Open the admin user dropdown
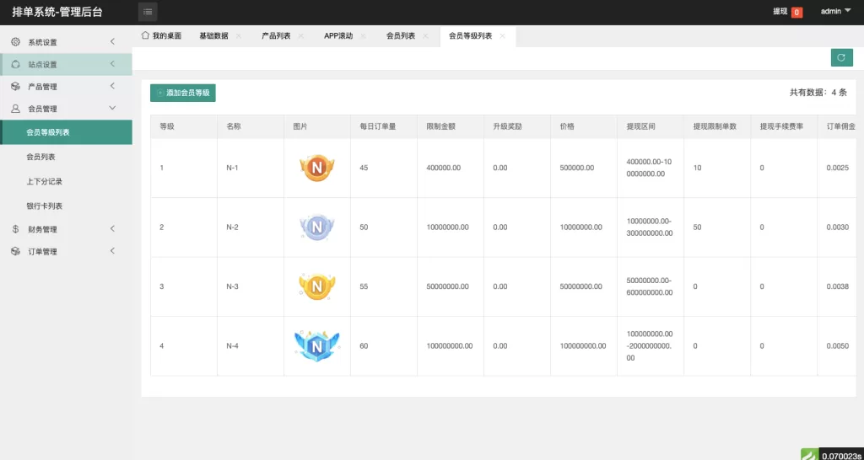This screenshot has height=460, width=864. pyautogui.click(x=835, y=12)
